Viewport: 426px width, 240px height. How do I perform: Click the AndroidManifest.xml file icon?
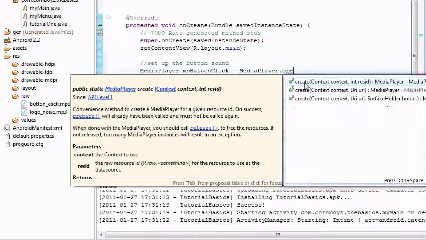click(x=7, y=128)
